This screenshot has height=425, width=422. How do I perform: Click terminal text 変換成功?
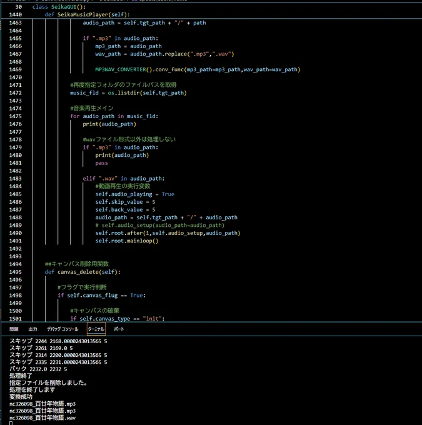pos(21,397)
